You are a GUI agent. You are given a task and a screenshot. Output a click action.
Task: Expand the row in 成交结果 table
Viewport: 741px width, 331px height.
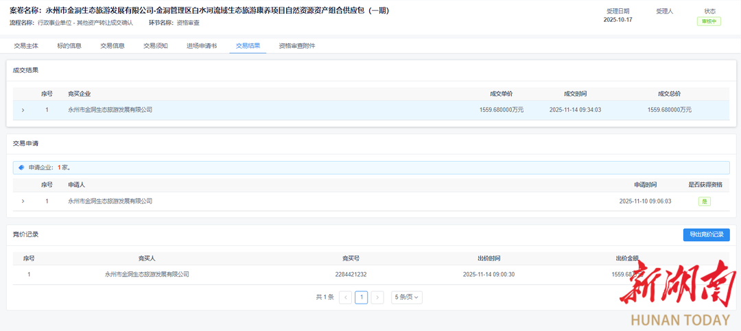[x=23, y=110]
